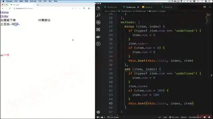The height and width of the screenshot is (119, 213).
Task: Change the LF end of line sequence
Action: click(160, 117)
